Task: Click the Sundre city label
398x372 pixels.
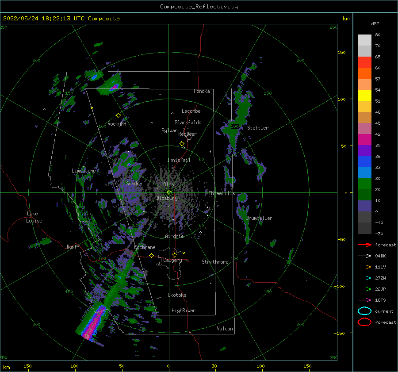Action: click(134, 183)
